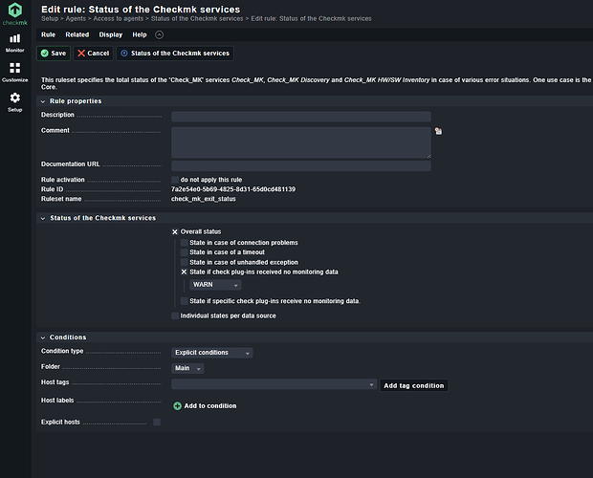Open the Main folder dropdown
This screenshot has width=593, height=478.
click(187, 368)
